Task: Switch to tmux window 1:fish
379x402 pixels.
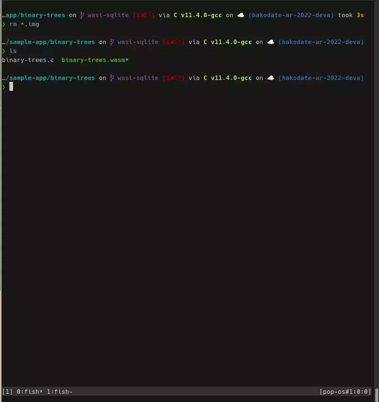Action: 59,392
